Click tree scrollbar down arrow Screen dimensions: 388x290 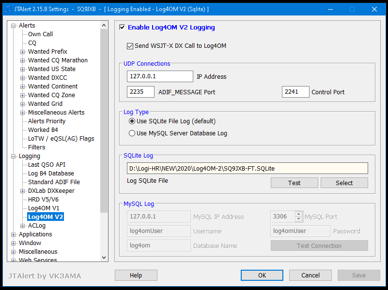pyautogui.click(x=104, y=258)
